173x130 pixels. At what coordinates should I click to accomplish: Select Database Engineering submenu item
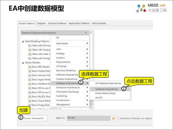[110, 89]
